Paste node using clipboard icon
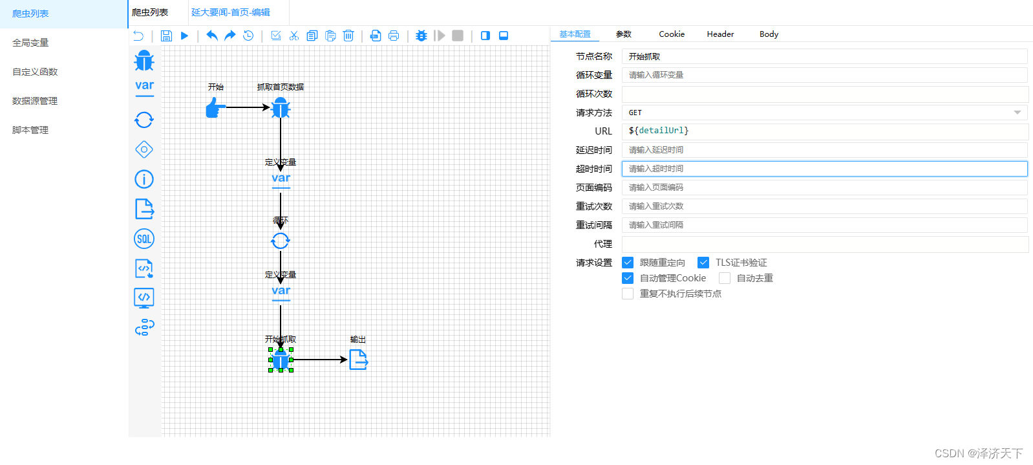 pos(330,36)
